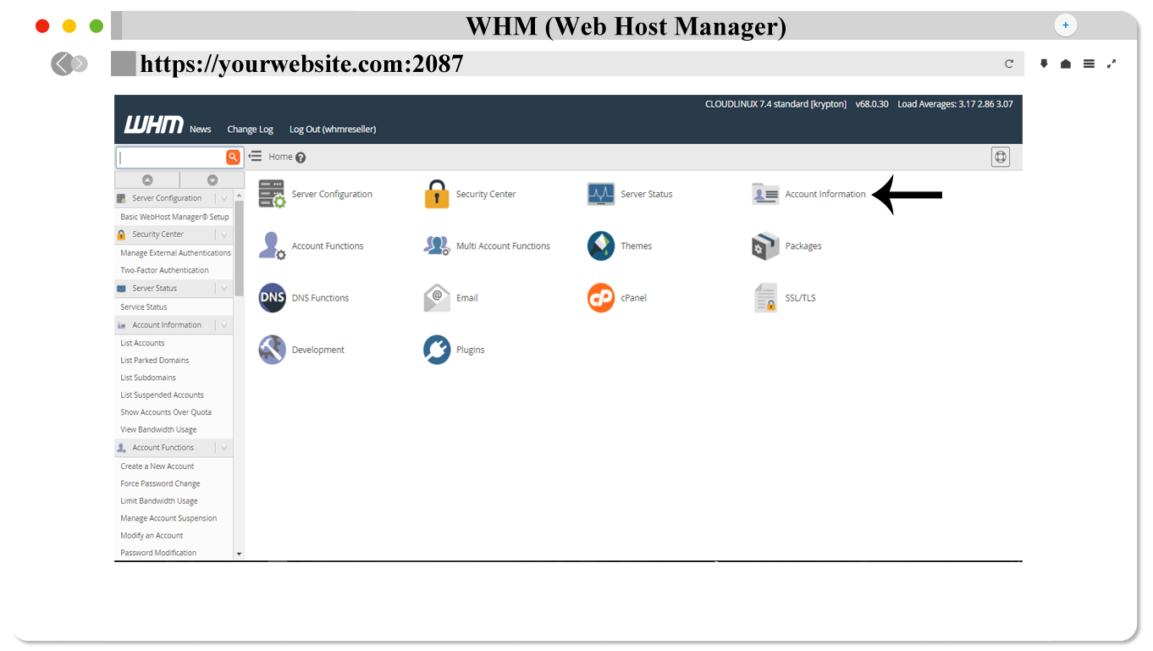Screen dimensions: 1153x651
Task: Open the support lifebuoy icon
Action: (1001, 157)
